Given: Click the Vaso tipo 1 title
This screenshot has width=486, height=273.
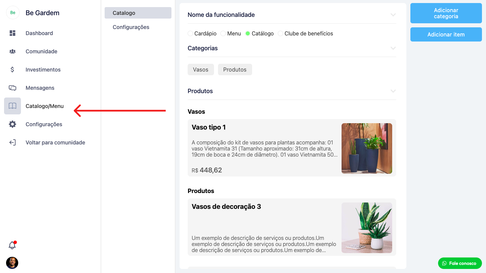Looking at the screenshot, I should click(209, 127).
